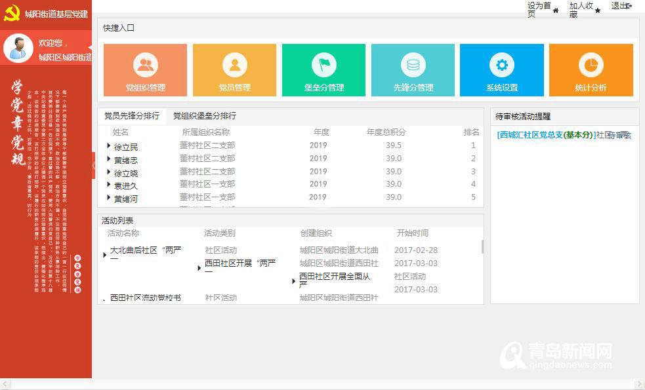
Task: Expand the 徐立晓 row arrow
Action: click(109, 172)
